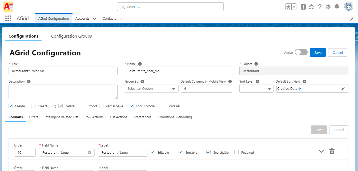The height and width of the screenshot is (171, 358).
Task: Enable the Export checkbox
Action: (x=83, y=106)
